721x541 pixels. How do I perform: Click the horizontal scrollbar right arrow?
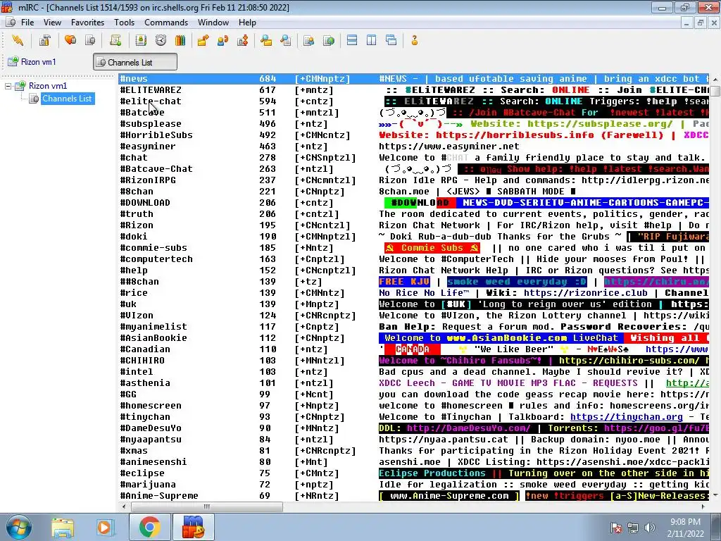[x=703, y=506]
